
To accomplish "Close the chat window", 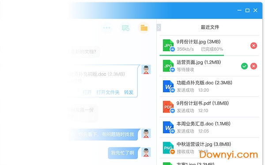I will point(255,10).
